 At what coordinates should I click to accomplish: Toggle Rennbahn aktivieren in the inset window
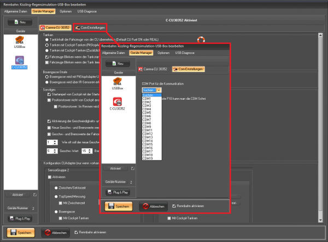174,206
